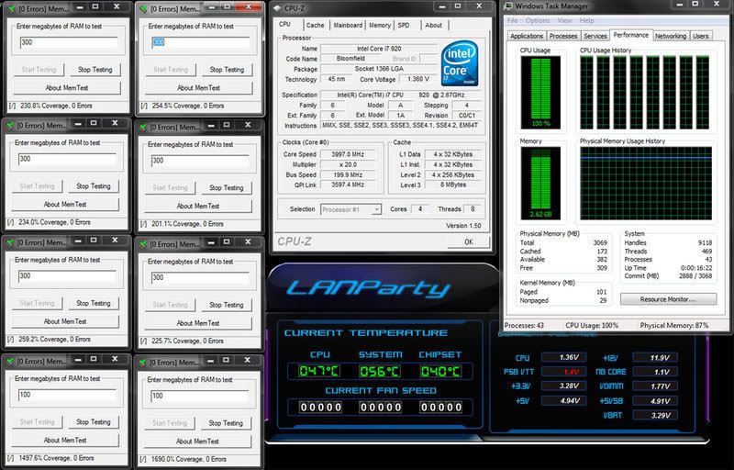Click MemTest title icon in 225.7% Coverage window
734x470 pixels.
[x=143, y=244]
